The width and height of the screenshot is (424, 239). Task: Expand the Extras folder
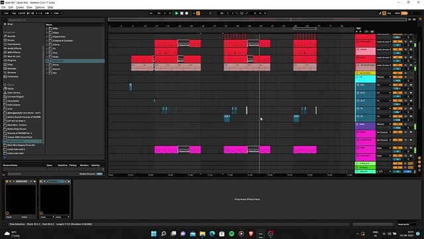[x=47, y=44]
